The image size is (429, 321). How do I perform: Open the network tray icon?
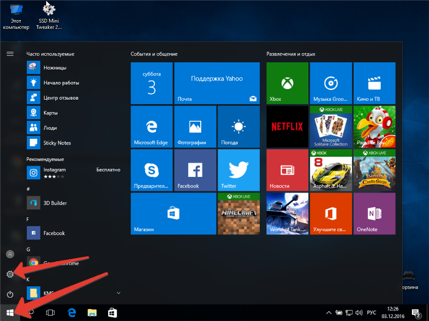point(349,313)
